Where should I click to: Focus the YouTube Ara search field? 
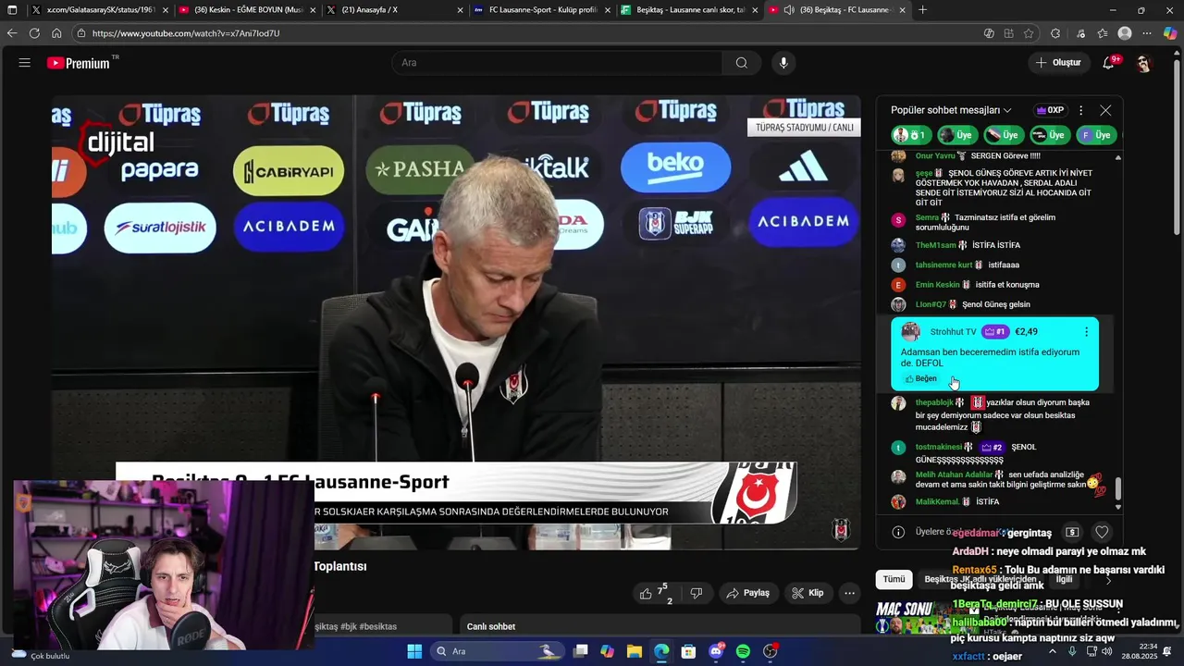(559, 63)
